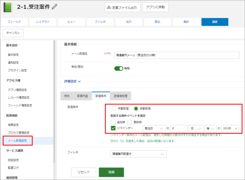Click the サービス連携 sidebar heading

(x=15, y=151)
